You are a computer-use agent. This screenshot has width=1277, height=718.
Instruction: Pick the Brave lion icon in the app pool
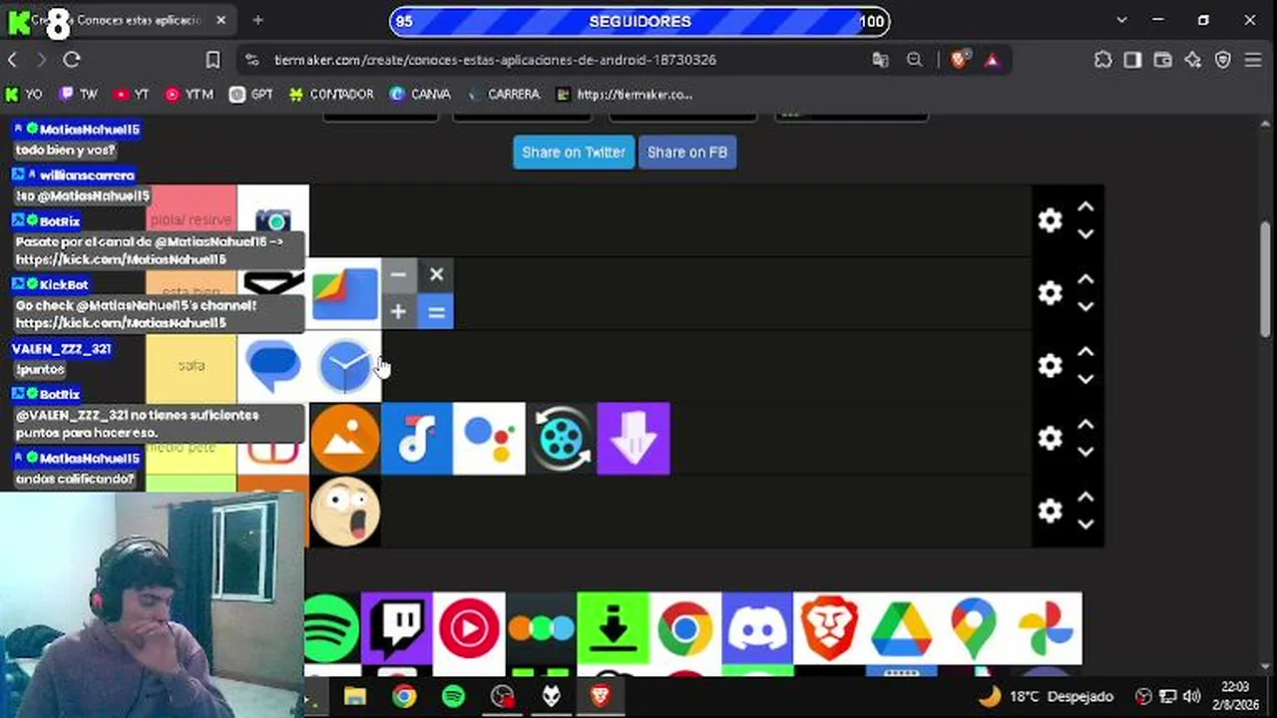828,628
